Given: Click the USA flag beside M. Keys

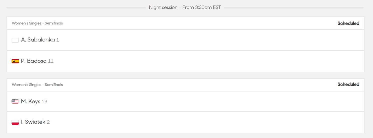Looking at the screenshot, I should [15, 101].
